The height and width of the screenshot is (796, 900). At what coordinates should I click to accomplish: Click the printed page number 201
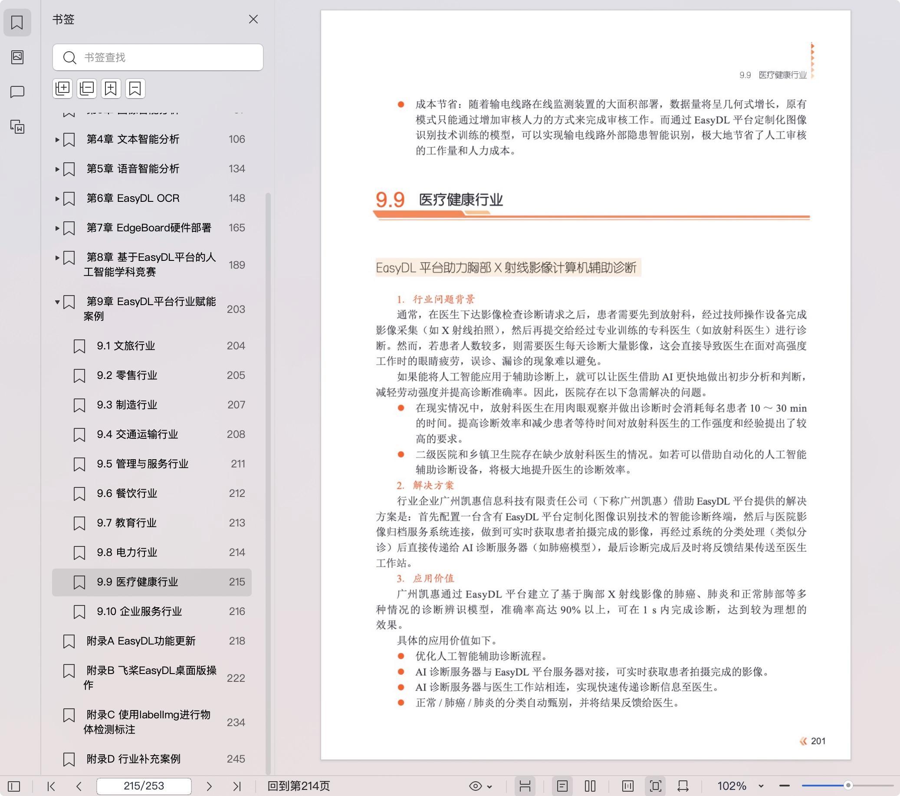click(818, 741)
